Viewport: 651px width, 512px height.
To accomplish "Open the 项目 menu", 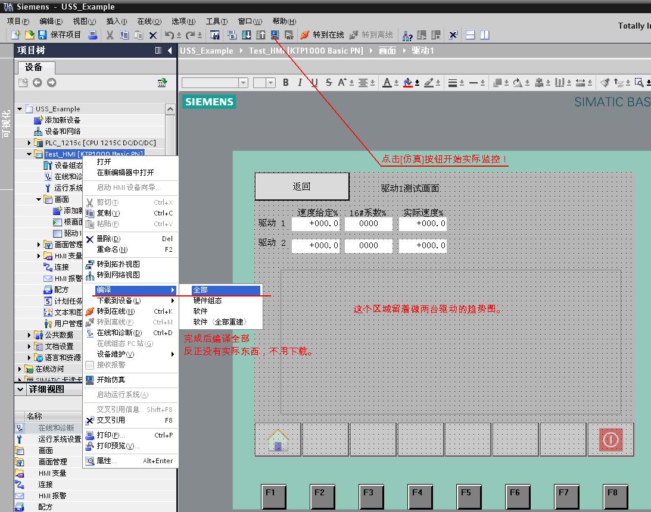I will pyautogui.click(x=18, y=21).
